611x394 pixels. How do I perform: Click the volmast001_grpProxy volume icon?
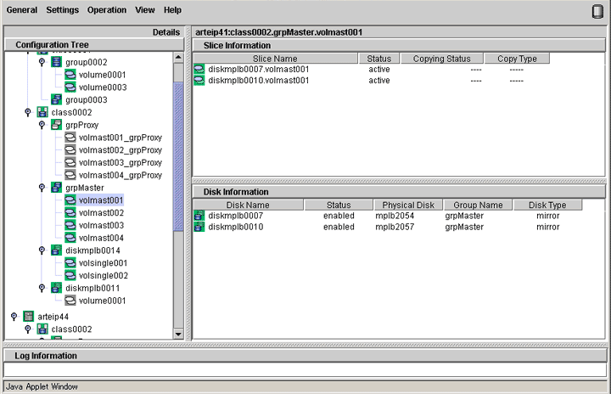click(70, 138)
